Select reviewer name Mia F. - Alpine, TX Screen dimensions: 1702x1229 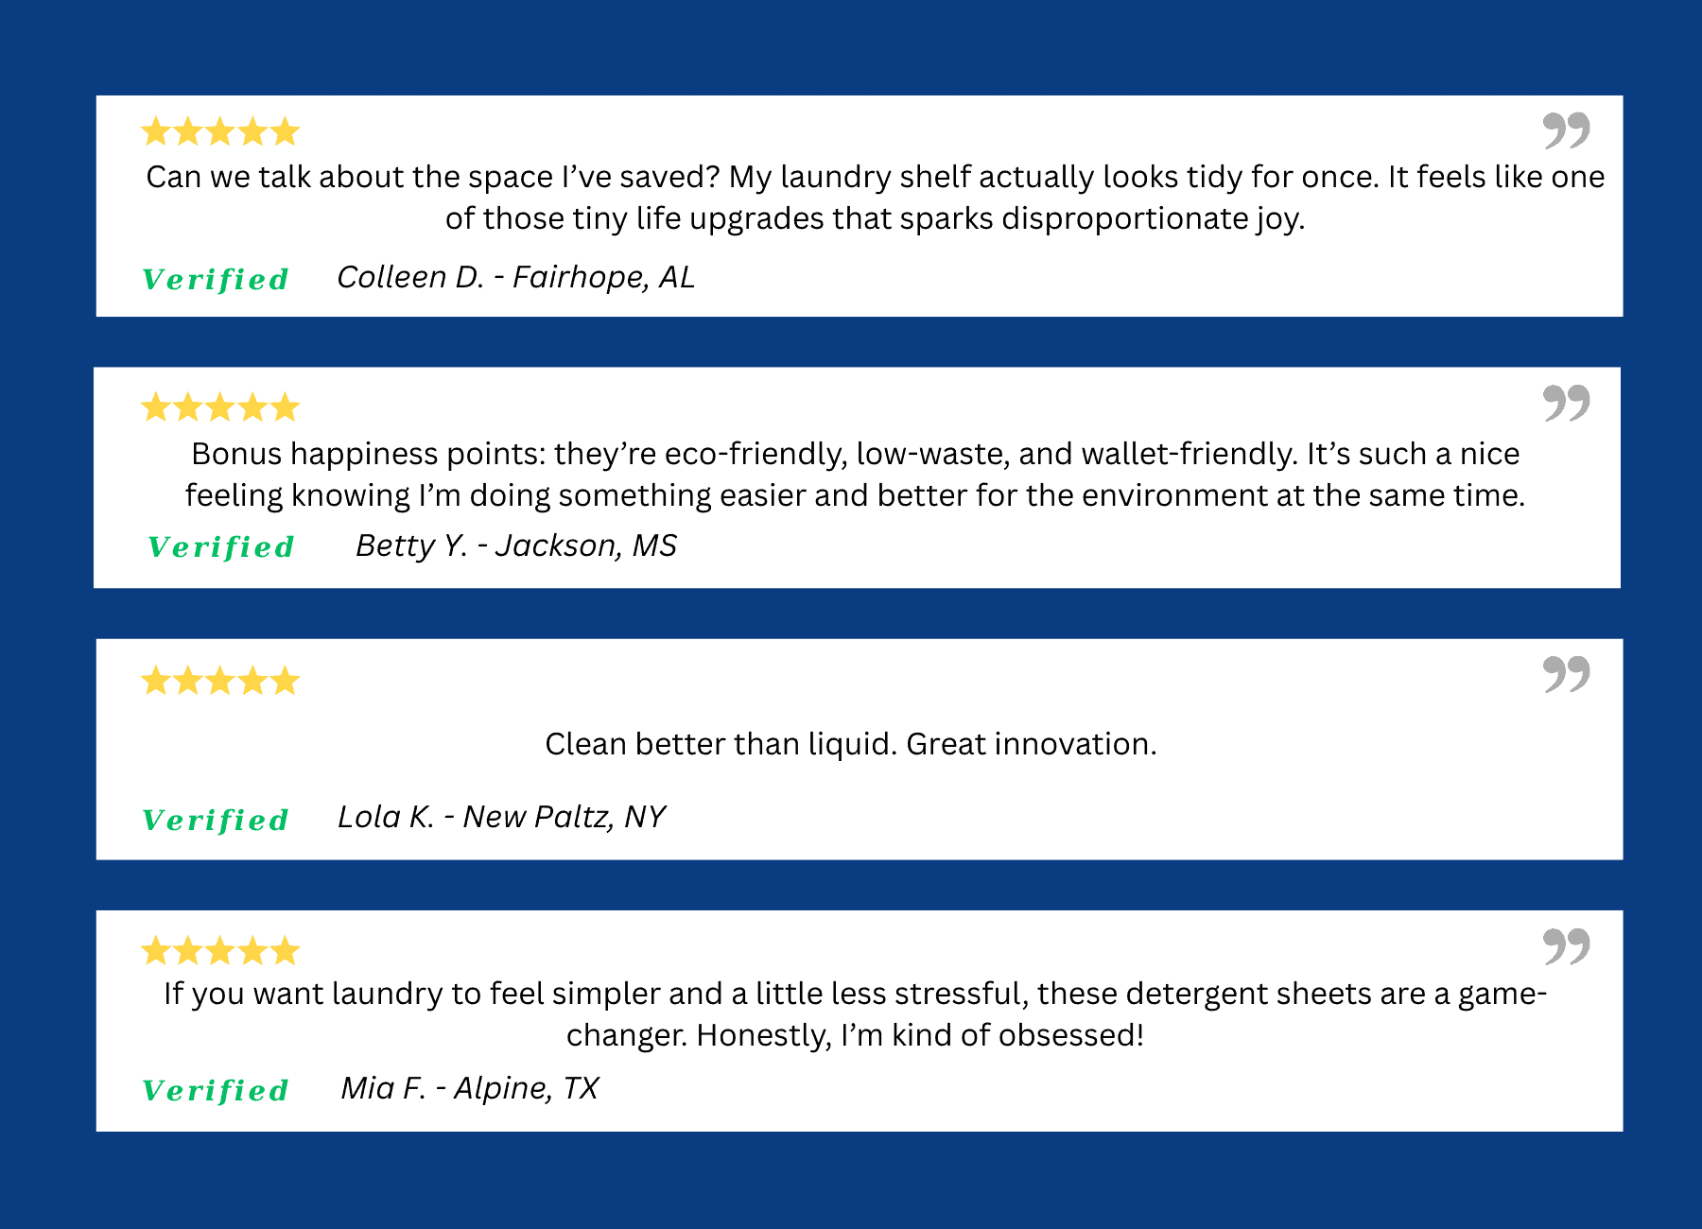(x=470, y=1088)
